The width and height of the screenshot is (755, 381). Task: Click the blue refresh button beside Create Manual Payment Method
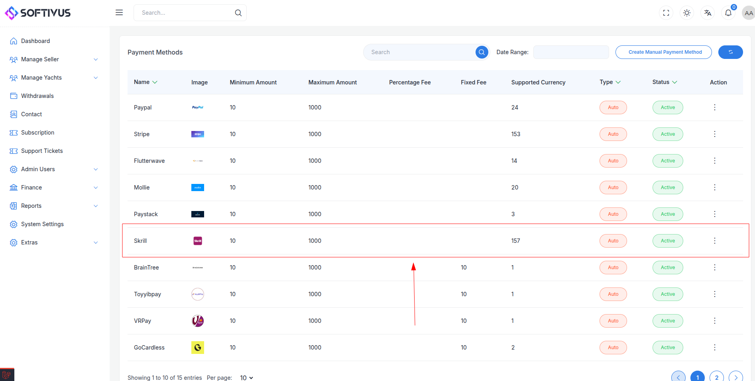(730, 52)
